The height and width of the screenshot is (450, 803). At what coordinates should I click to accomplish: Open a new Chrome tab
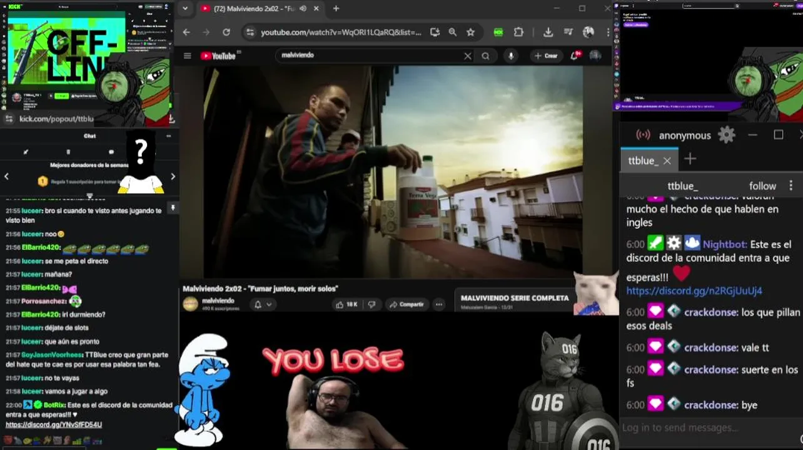tap(336, 9)
